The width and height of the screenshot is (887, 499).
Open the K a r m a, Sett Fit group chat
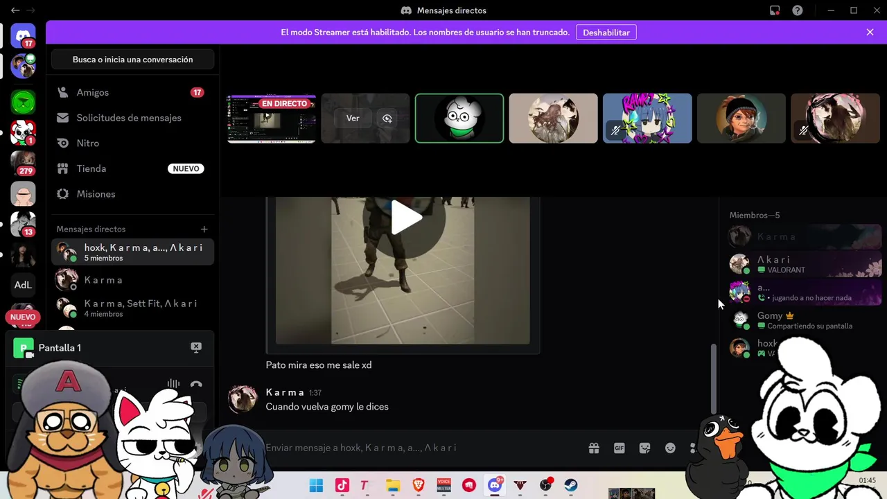[x=132, y=308]
